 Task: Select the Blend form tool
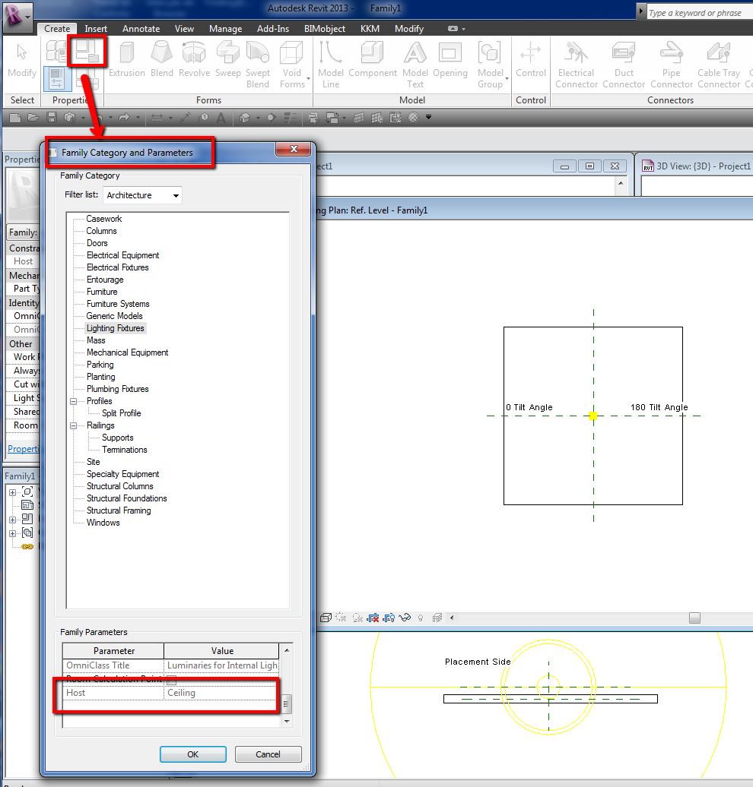point(162,60)
